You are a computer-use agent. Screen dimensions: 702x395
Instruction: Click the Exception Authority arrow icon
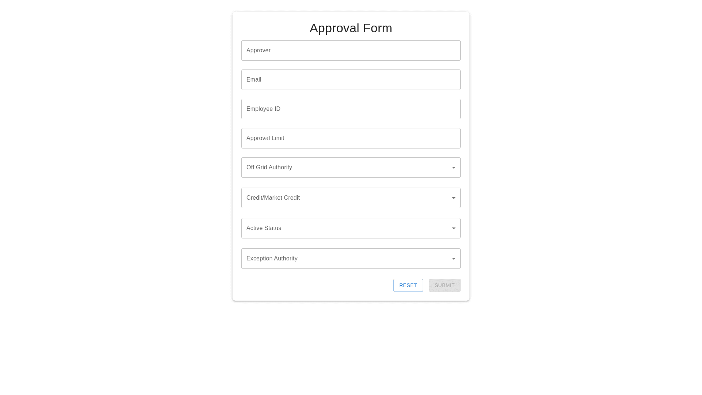pos(453,259)
